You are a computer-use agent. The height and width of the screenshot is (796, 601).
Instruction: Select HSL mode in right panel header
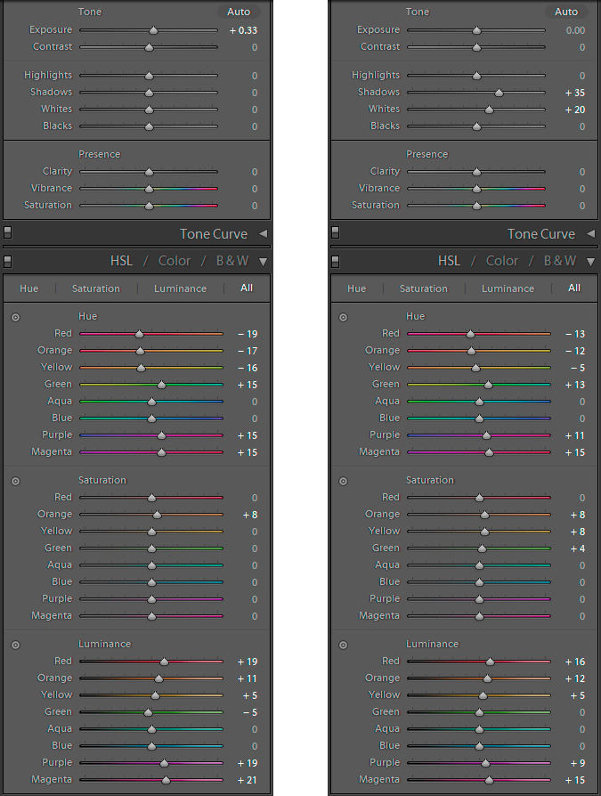click(449, 261)
